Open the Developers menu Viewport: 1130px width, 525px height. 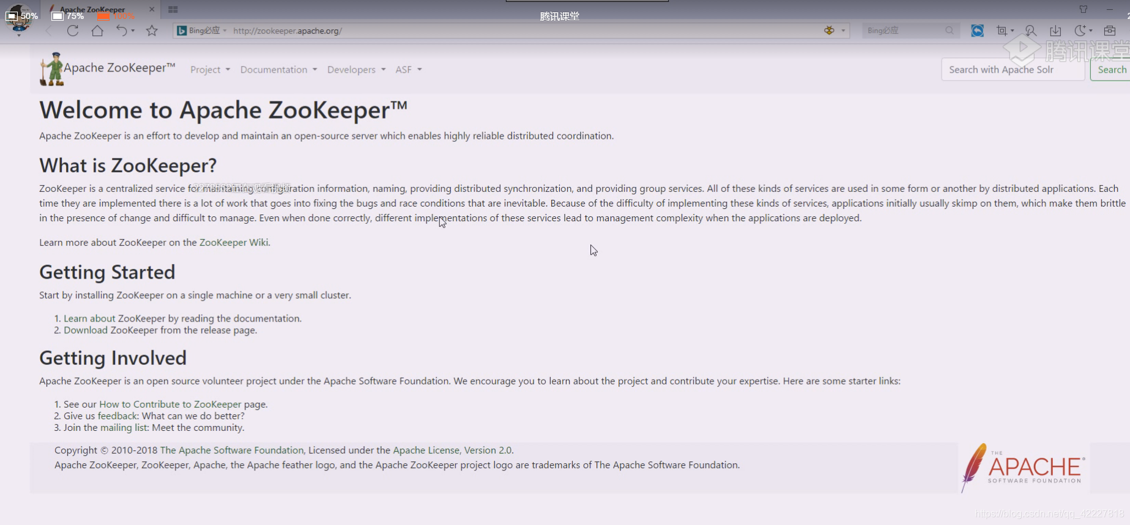356,70
